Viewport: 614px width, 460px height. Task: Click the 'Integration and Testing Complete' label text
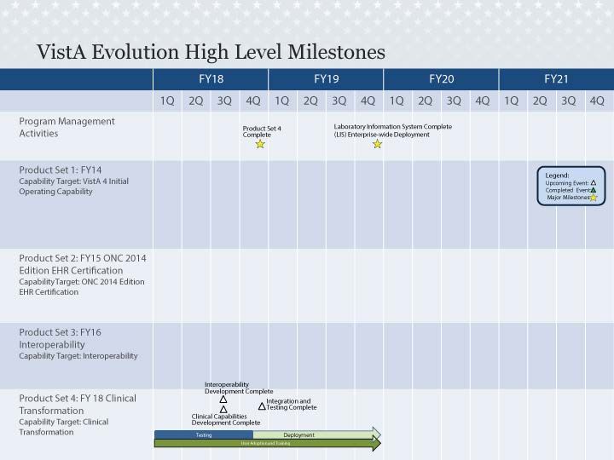292,404
